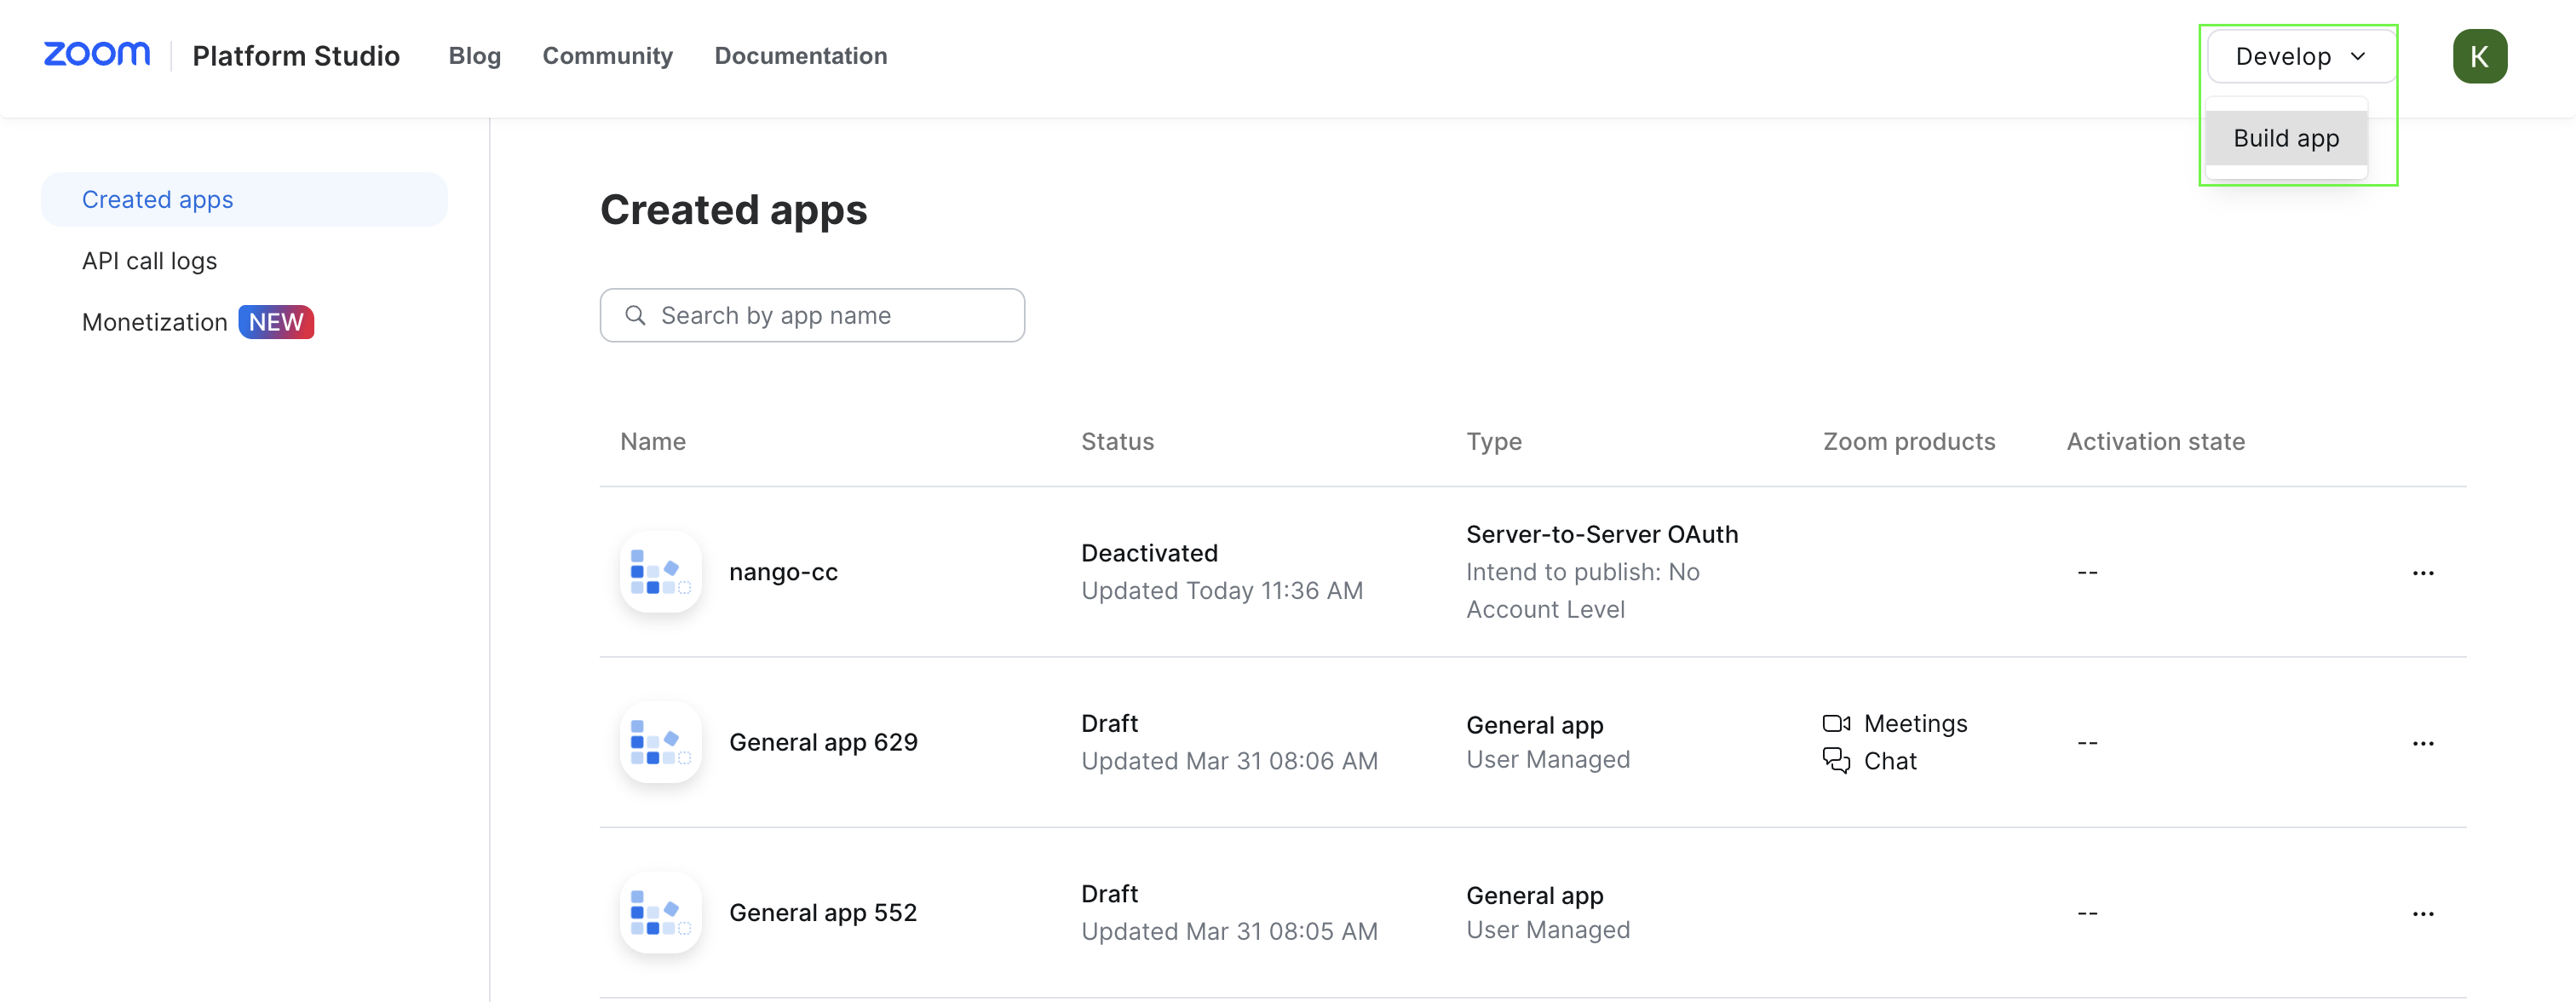
Task: Click Chat product label
Action: pos(1890,761)
